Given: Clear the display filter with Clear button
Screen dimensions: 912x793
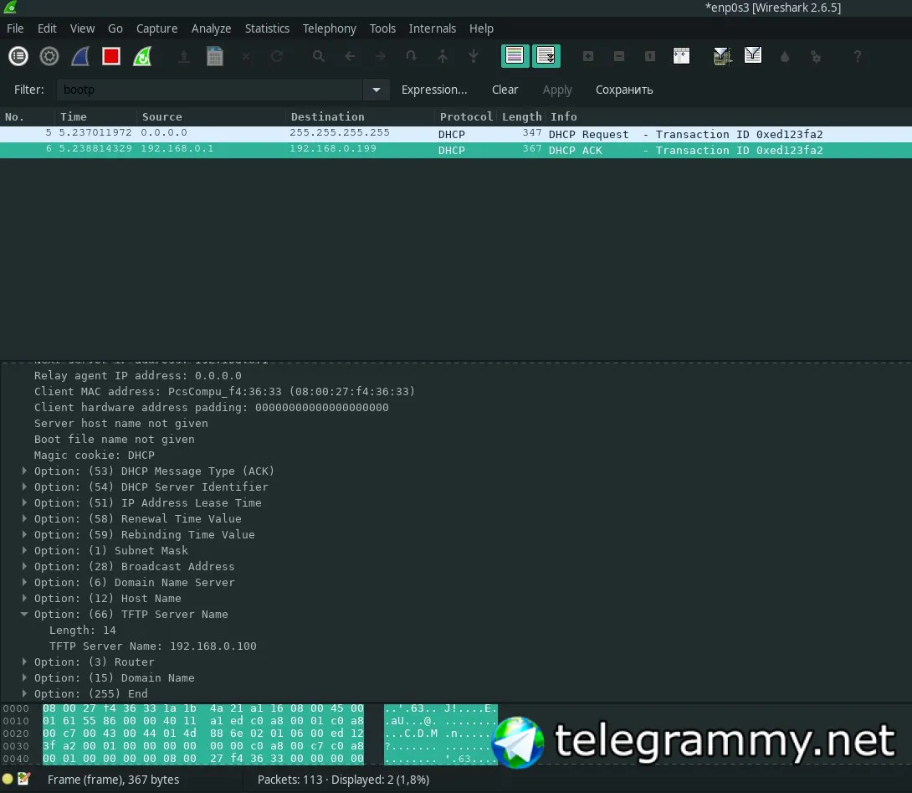Looking at the screenshot, I should [505, 90].
